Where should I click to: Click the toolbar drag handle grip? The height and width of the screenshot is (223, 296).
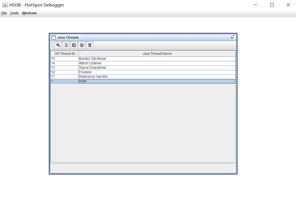[52, 45]
